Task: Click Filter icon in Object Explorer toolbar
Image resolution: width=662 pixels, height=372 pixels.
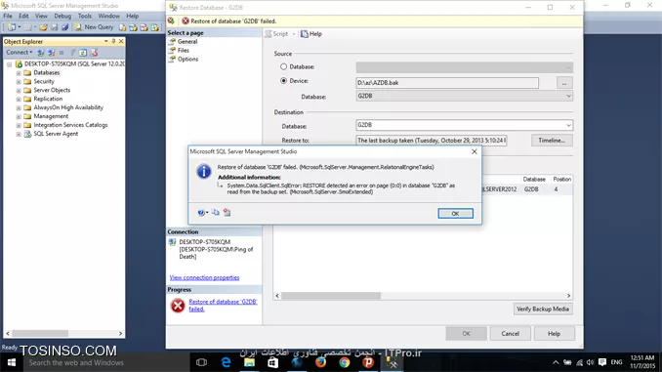Action: pyautogui.click(x=72, y=53)
